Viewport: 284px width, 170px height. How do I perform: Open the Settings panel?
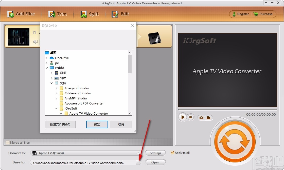[x=155, y=153]
